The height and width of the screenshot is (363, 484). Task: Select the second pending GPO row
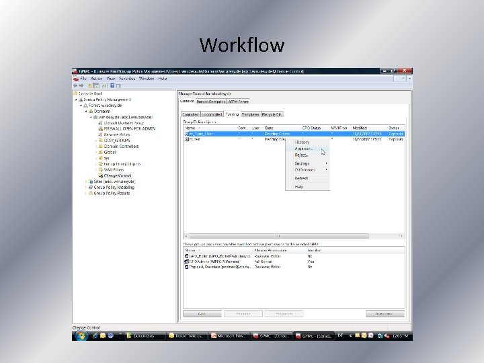point(294,140)
